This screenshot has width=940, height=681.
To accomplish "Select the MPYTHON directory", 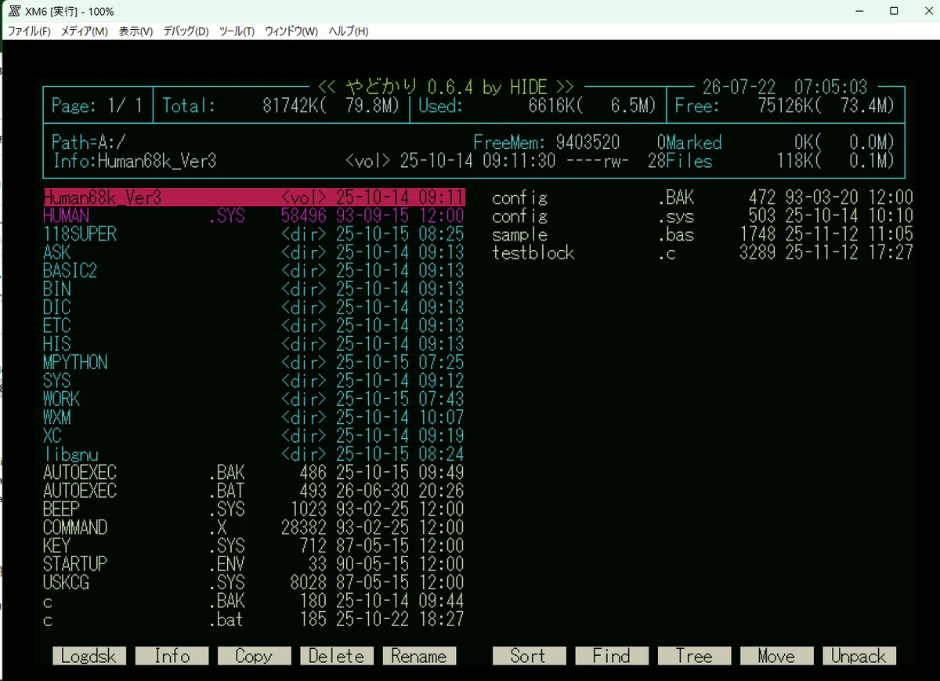I will pyautogui.click(x=254, y=362).
